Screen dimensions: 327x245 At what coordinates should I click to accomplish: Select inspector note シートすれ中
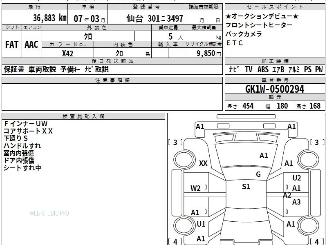(x=22, y=168)
